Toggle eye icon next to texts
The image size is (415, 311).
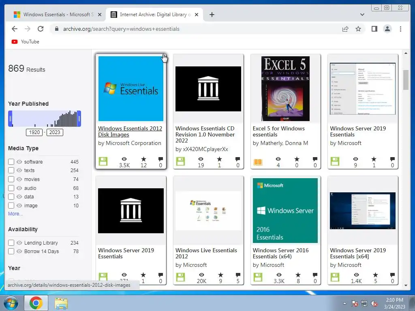[x=19, y=170]
